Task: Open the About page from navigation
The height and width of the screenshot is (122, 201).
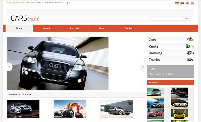Action: (47, 28)
